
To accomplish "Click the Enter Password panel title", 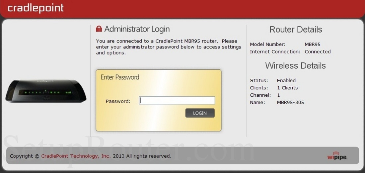I will click(120, 77).
